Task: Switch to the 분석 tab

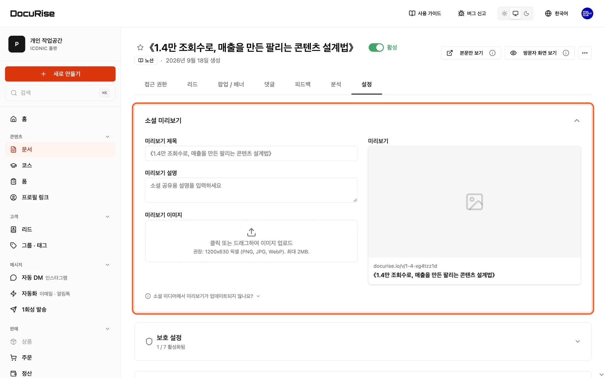Action: 336,84
